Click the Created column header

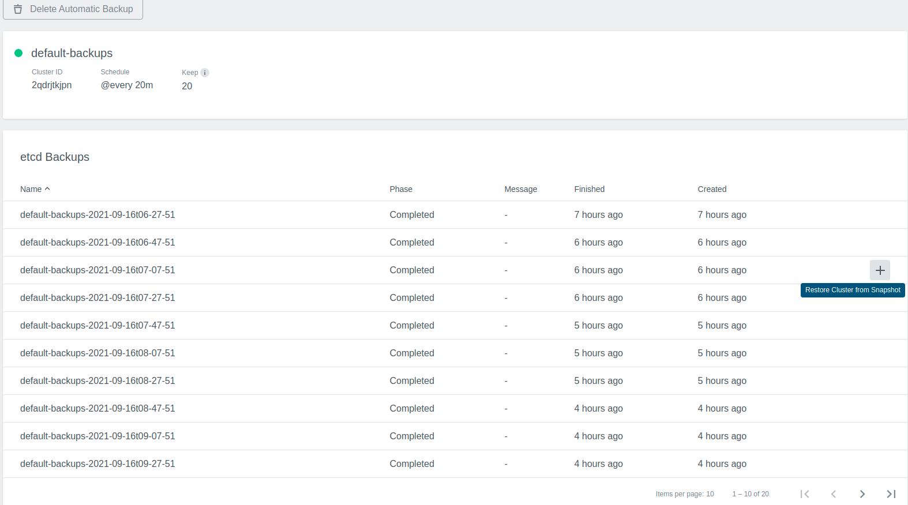712,189
